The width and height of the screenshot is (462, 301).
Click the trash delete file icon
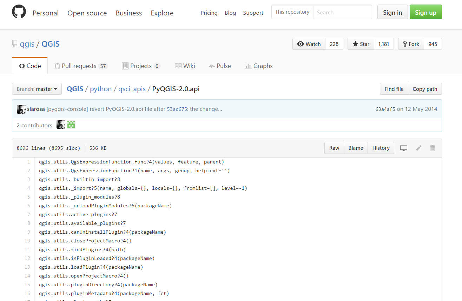pos(433,148)
